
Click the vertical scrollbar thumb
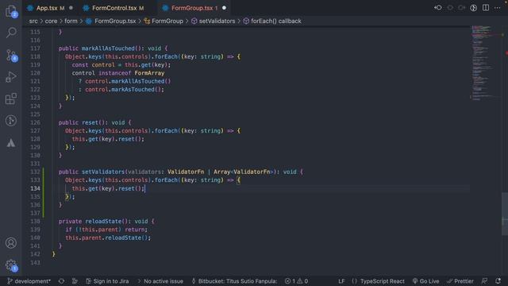[505, 214]
